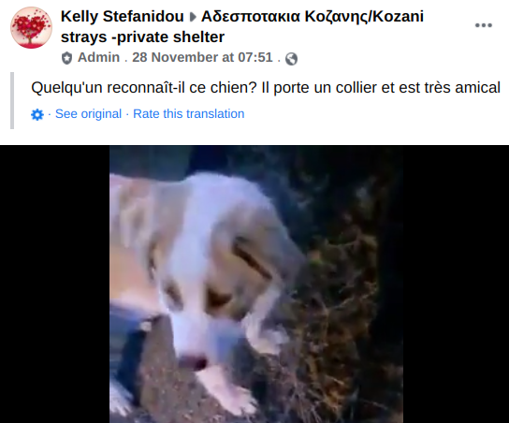The height and width of the screenshot is (423, 509).
Task: Click the black area right of the video
Action: pyautogui.click(x=456, y=284)
